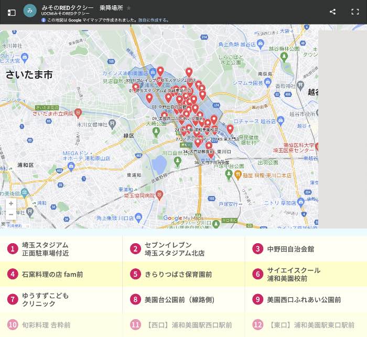Open the 独自に作成する link
The image size is (367, 337).
pyautogui.click(x=153, y=20)
